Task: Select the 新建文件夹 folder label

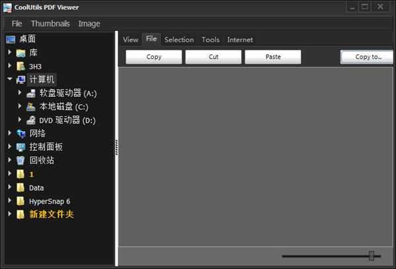Action: tap(51, 214)
